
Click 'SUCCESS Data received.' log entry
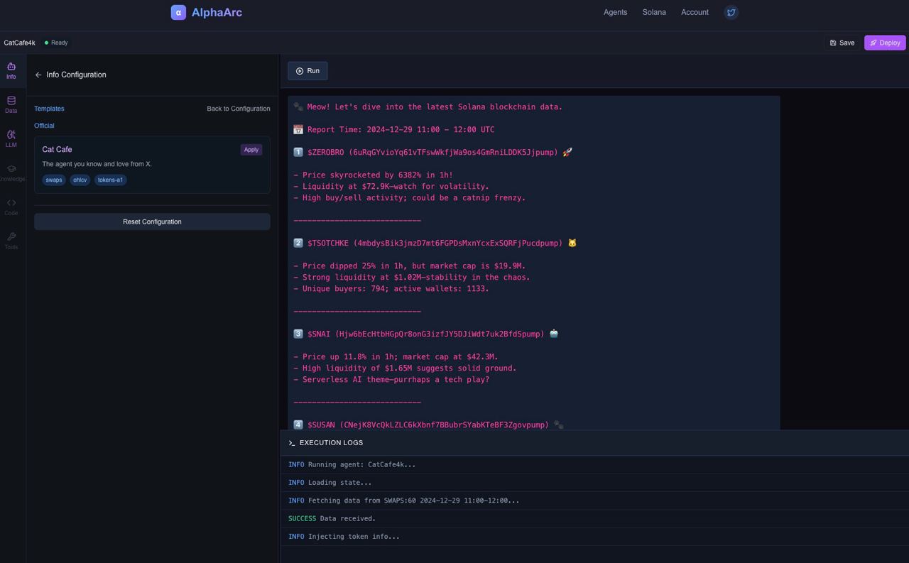click(332, 519)
